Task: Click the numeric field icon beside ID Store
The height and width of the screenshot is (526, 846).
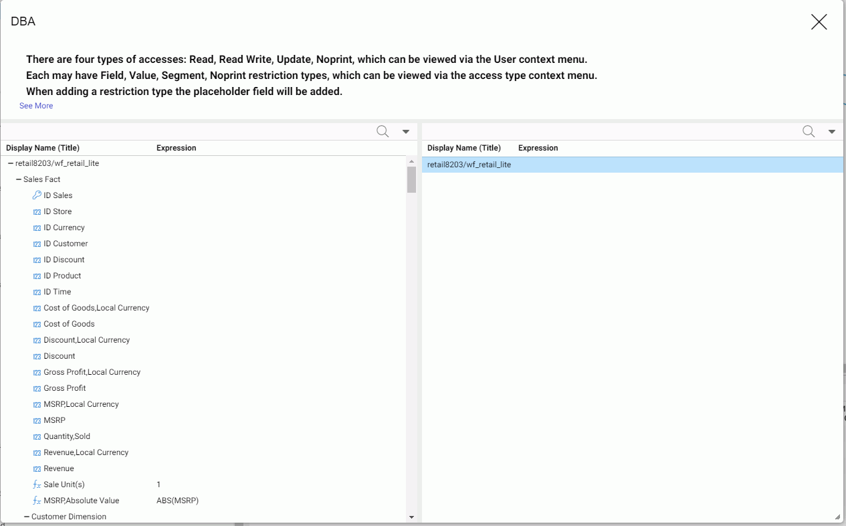Action: 37,212
